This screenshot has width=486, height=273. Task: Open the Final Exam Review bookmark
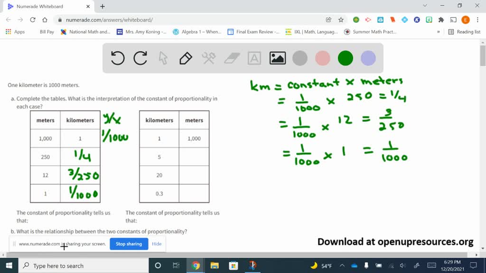point(253,32)
